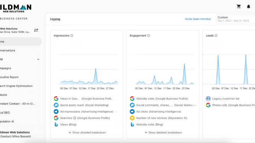Click the Impressions info icon

tap(72, 36)
